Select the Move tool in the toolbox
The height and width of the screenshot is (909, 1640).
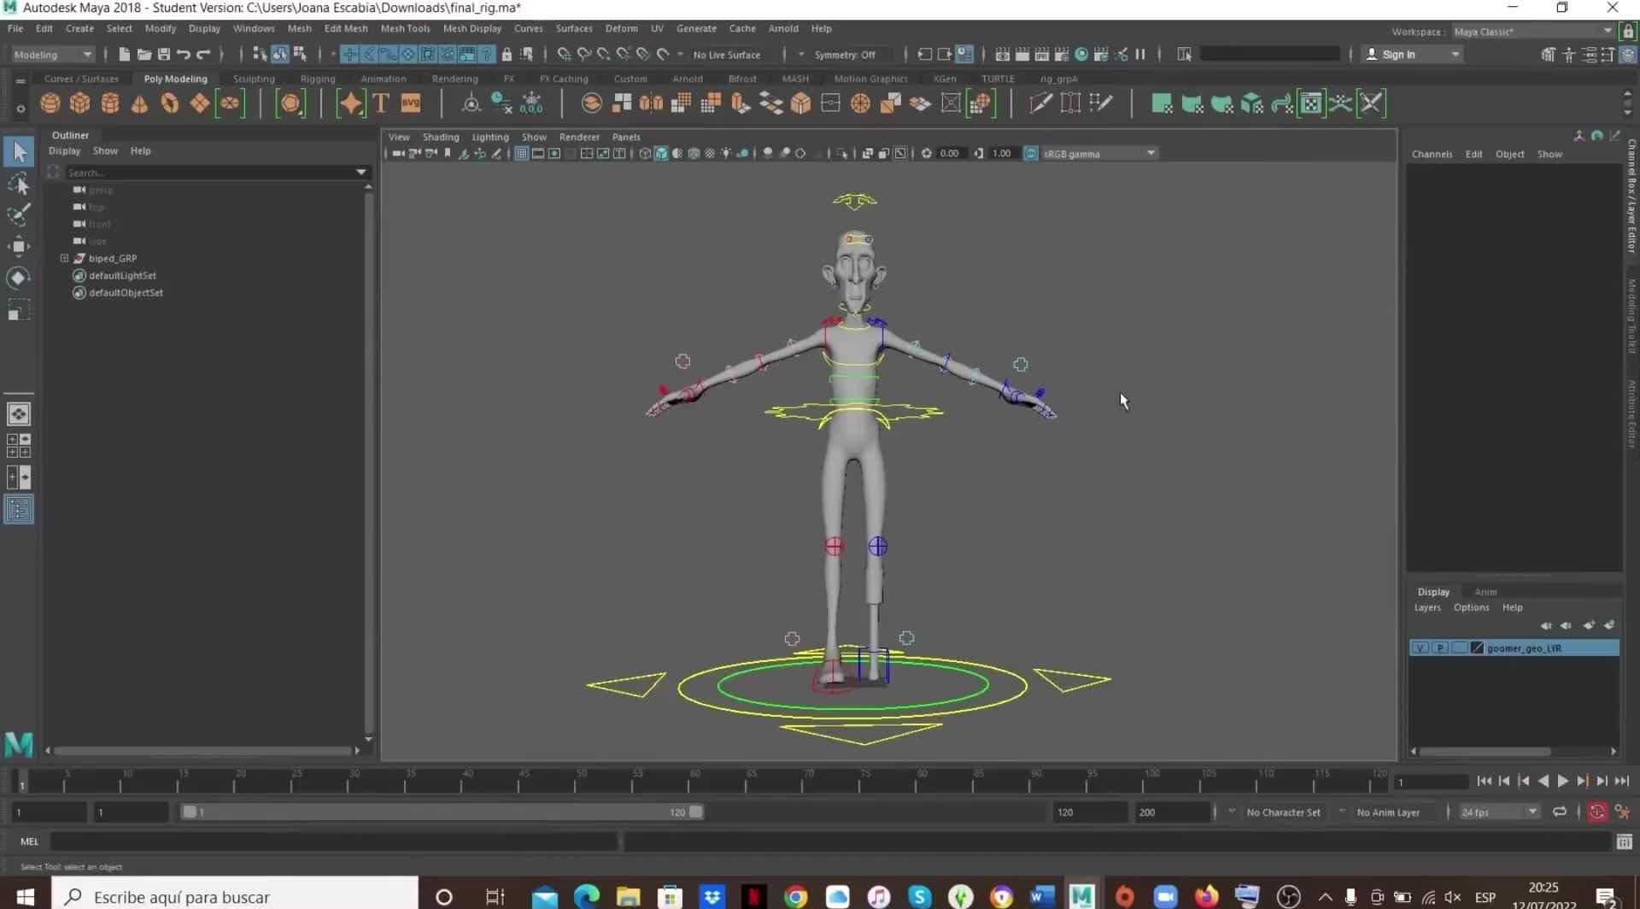(18, 246)
